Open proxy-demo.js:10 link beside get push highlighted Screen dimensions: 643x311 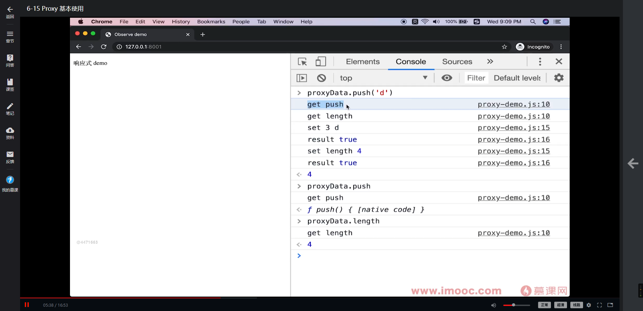[514, 104]
